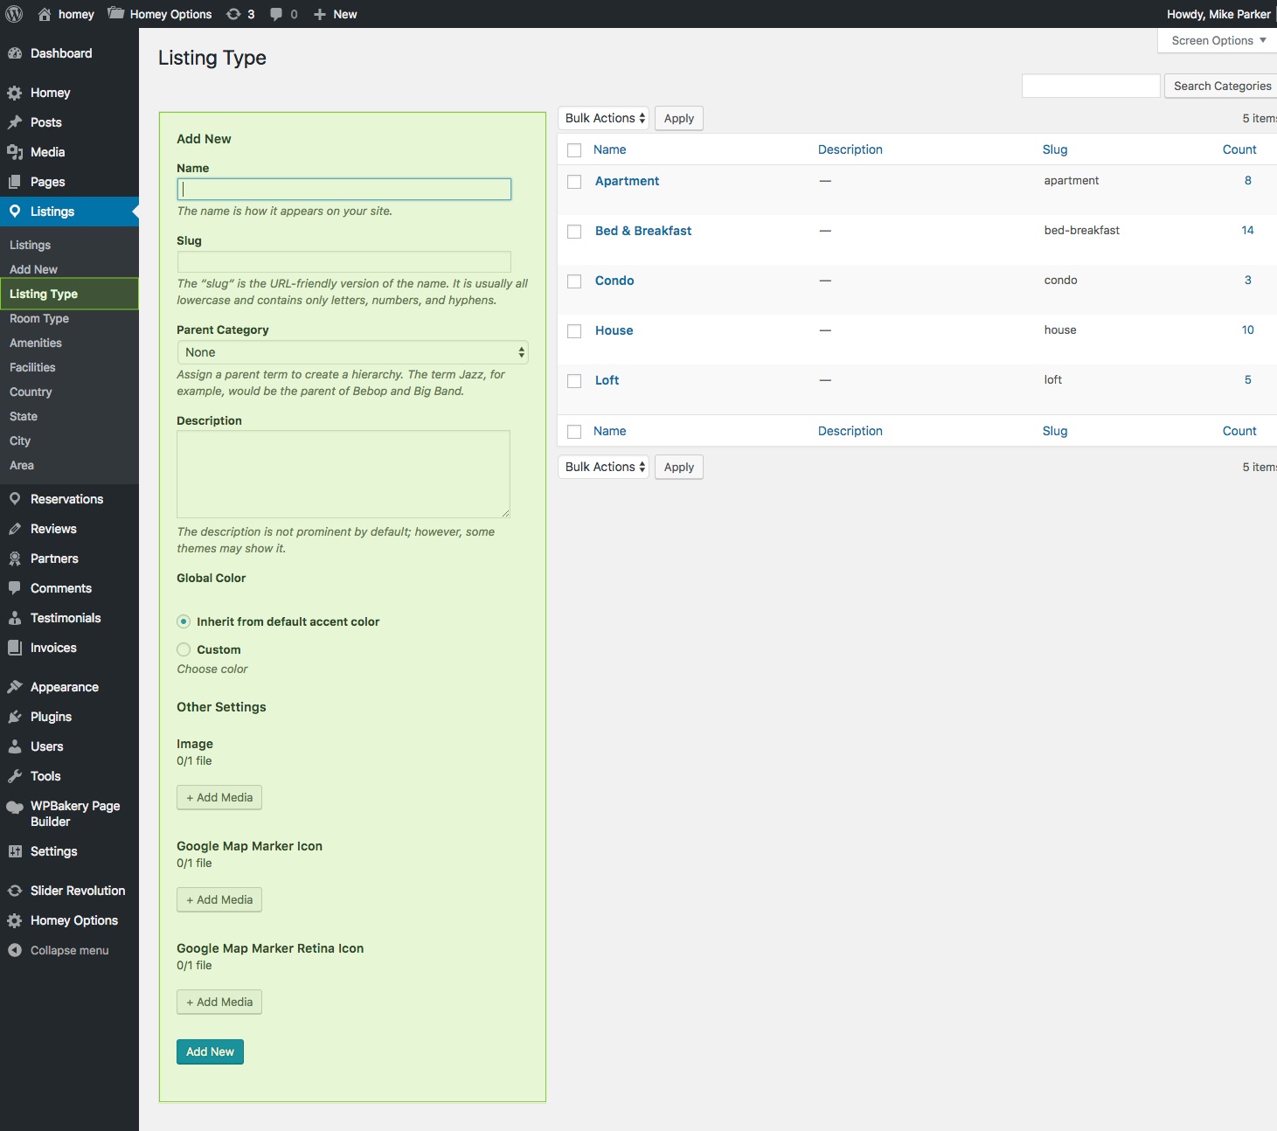This screenshot has height=1131, width=1277.
Task: Click the Media icon in sidebar
Action: coord(15,152)
